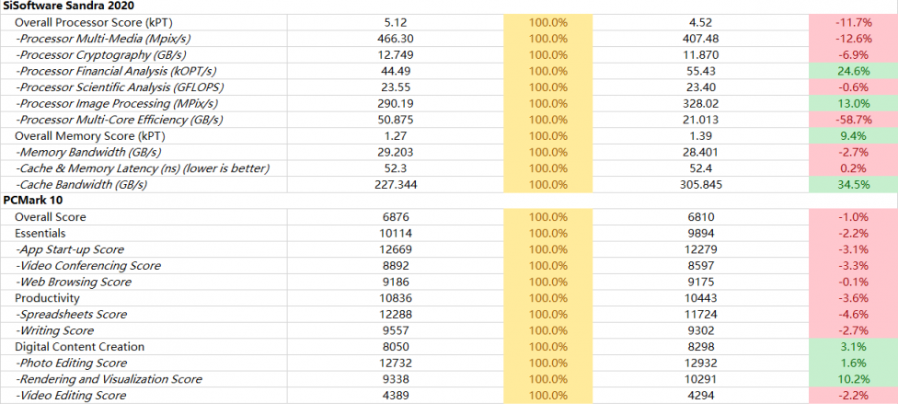Click the Photo Editing Score label
The height and width of the screenshot is (404, 898).
coord(71,364)
